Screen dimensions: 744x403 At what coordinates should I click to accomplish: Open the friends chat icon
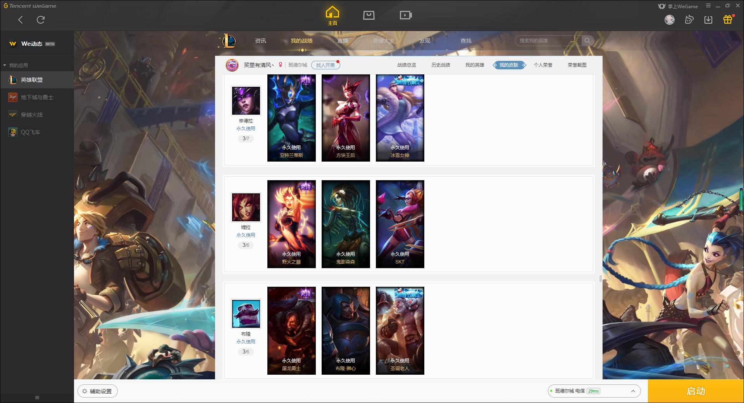pyautogui.click(x=689, y=19)
